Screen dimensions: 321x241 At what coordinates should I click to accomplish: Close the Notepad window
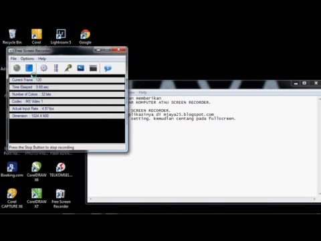[316, 83]
